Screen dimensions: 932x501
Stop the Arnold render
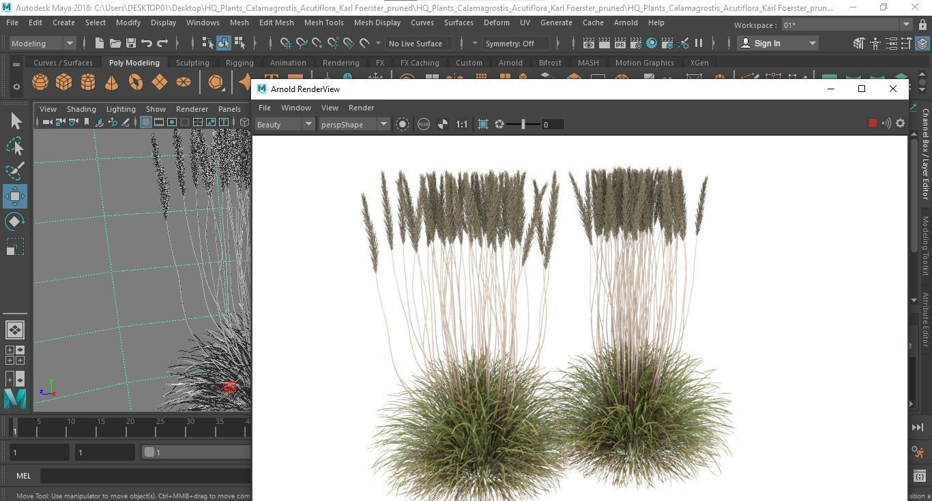[x=872, y=123]
